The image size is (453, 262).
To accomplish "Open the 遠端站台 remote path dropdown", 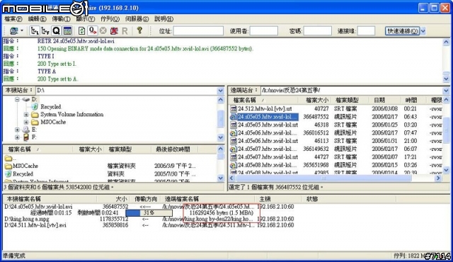I will [446, 91].
